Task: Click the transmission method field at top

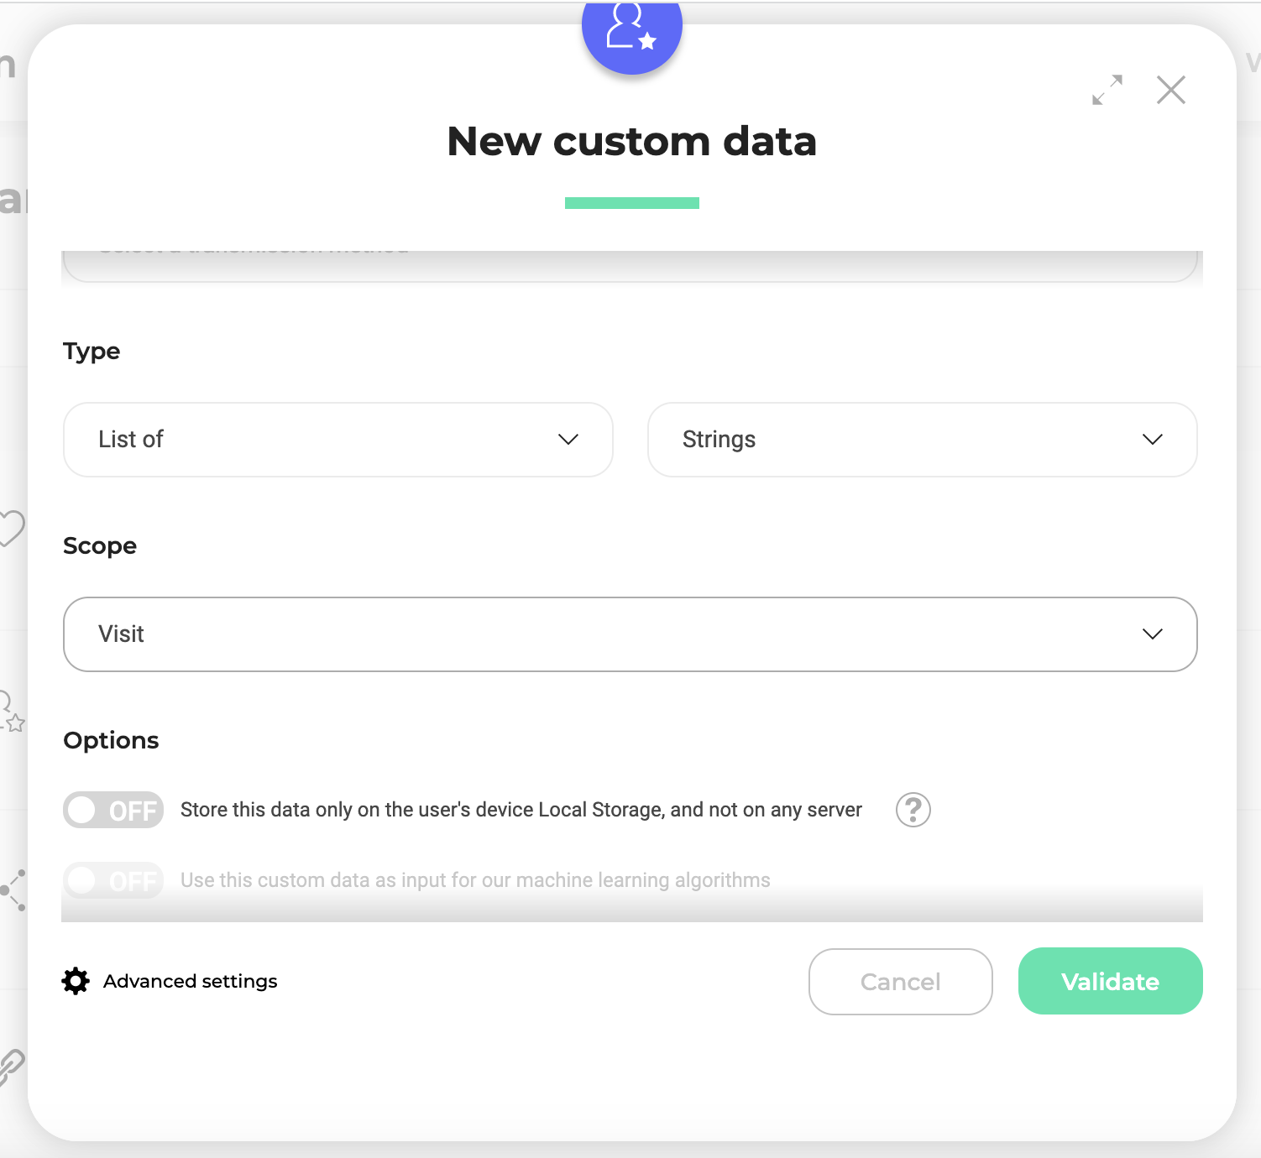Action: pos(630,265)
